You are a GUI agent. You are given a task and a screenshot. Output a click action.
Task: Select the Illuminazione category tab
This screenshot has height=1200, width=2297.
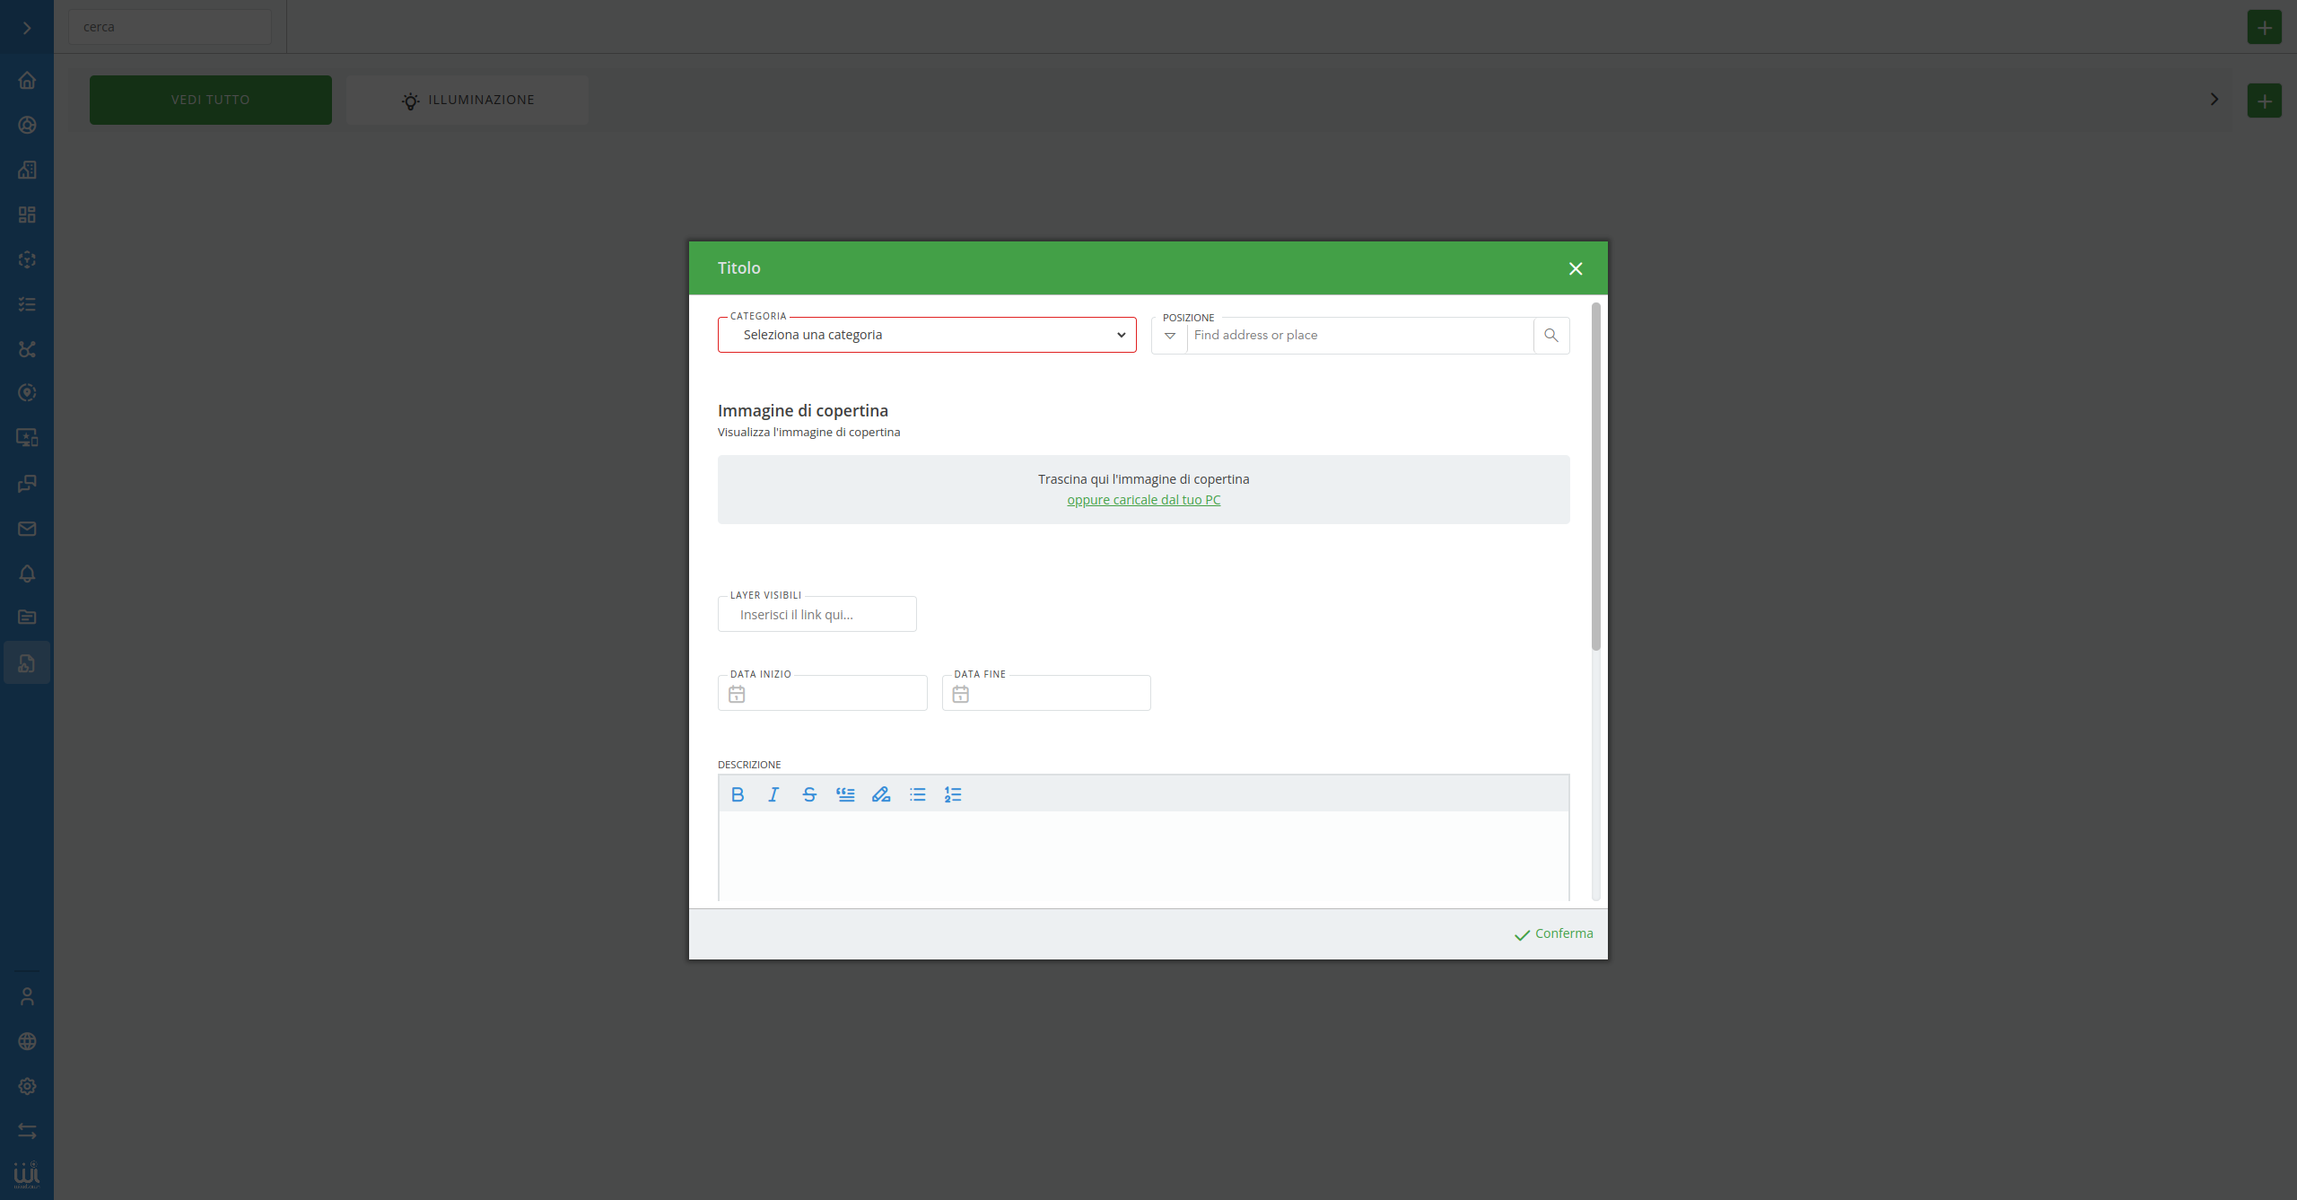[467, 100]
